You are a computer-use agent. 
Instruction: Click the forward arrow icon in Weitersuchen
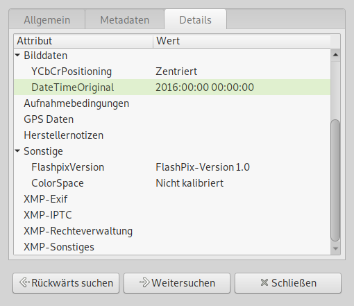click(x=144, y=282)
